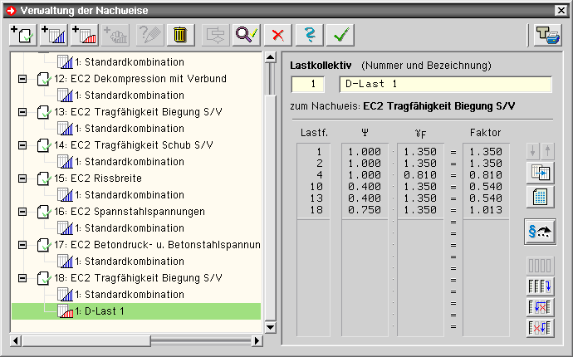Open help with the question mark icon
The height and width of the screenshot is (357, 573).
pyautogui.click(x=308, y=35)
